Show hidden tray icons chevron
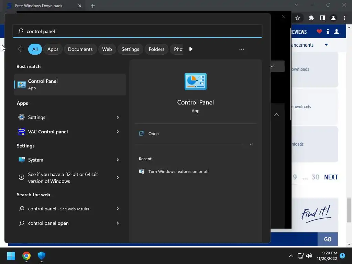Screen dimensions: 352x264 [291, 256]
